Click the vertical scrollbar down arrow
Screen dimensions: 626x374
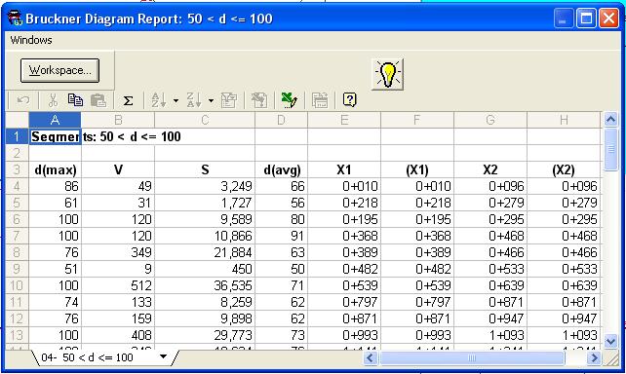click(x=610, y=342)
